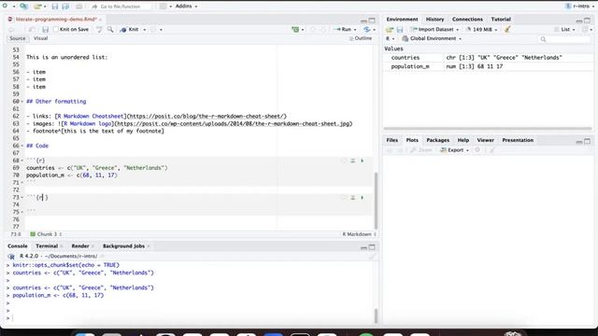
Task: Toggle the document Outline pane
Action: pos(361,38)
